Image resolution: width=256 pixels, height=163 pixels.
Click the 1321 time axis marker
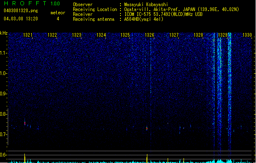tap(28, 35)
